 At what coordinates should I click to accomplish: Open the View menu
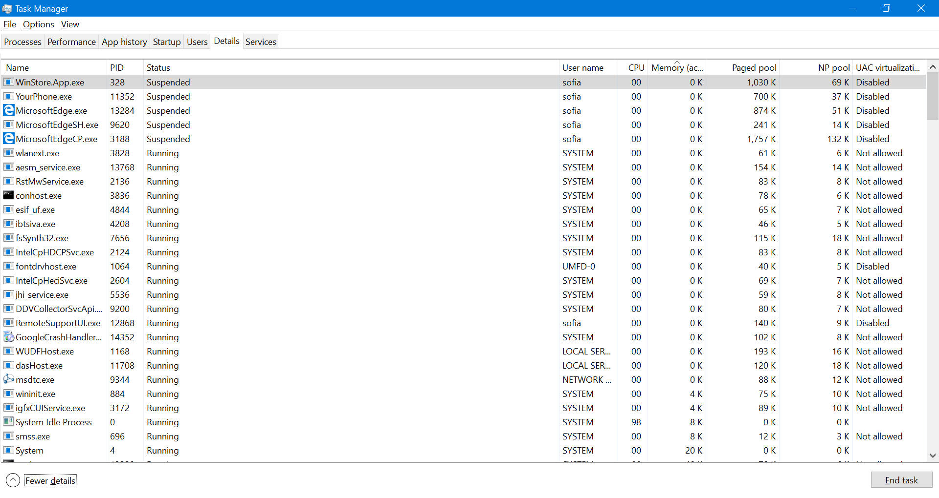[x=70, y=24]
